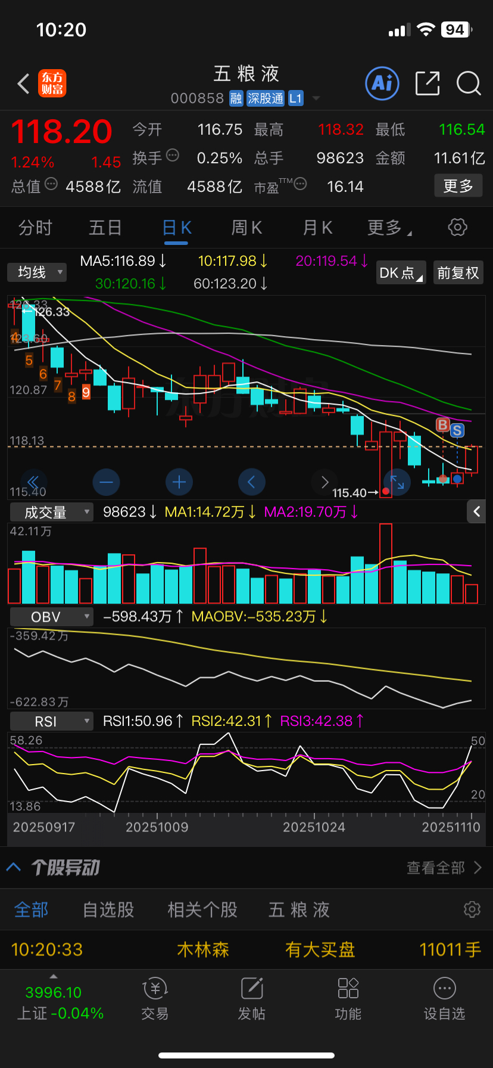Open 木林森 有大买盘 alert row

point(246,949)
